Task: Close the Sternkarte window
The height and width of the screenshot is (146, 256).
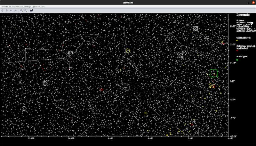Action: 253,3
